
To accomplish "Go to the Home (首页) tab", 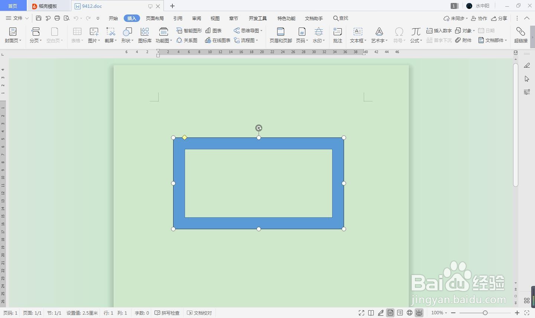I will pyautogui.click(x=13, y=6).
